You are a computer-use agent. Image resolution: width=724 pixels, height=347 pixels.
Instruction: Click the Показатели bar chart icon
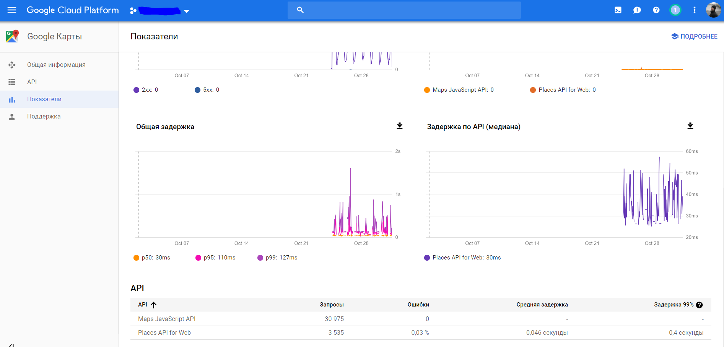12,99
